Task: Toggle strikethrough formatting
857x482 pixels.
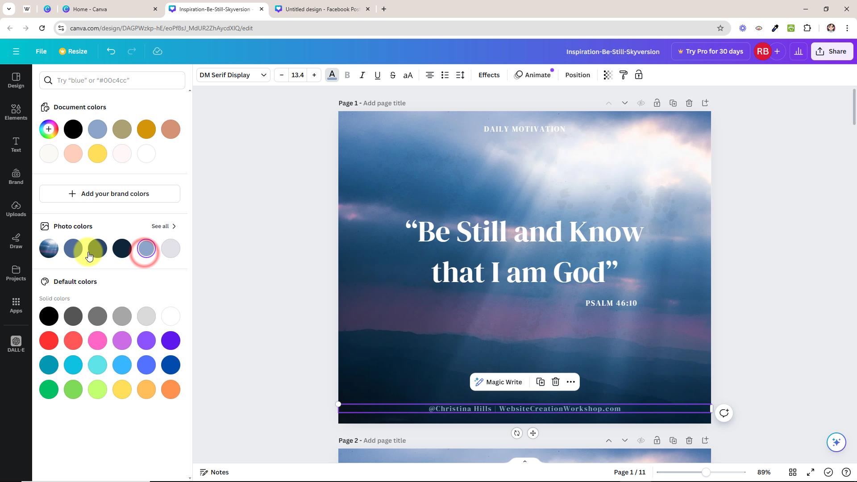Action: pyautogui.click(x=393, y=75)
